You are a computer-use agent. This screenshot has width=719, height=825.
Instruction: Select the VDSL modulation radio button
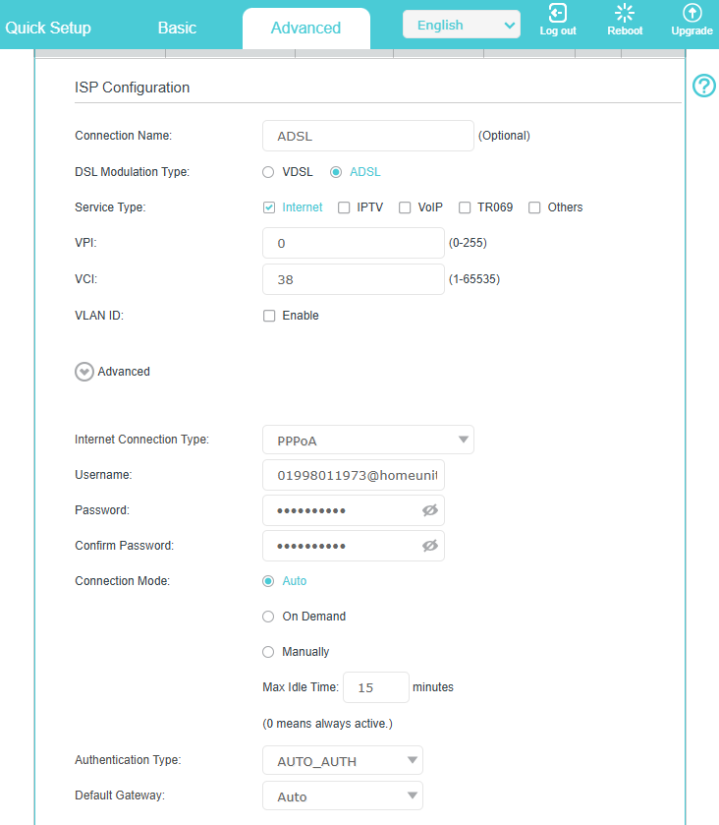click(x=268, y=172)
